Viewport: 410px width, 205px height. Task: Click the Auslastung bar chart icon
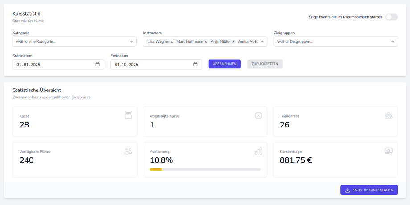tap(258, 151)
